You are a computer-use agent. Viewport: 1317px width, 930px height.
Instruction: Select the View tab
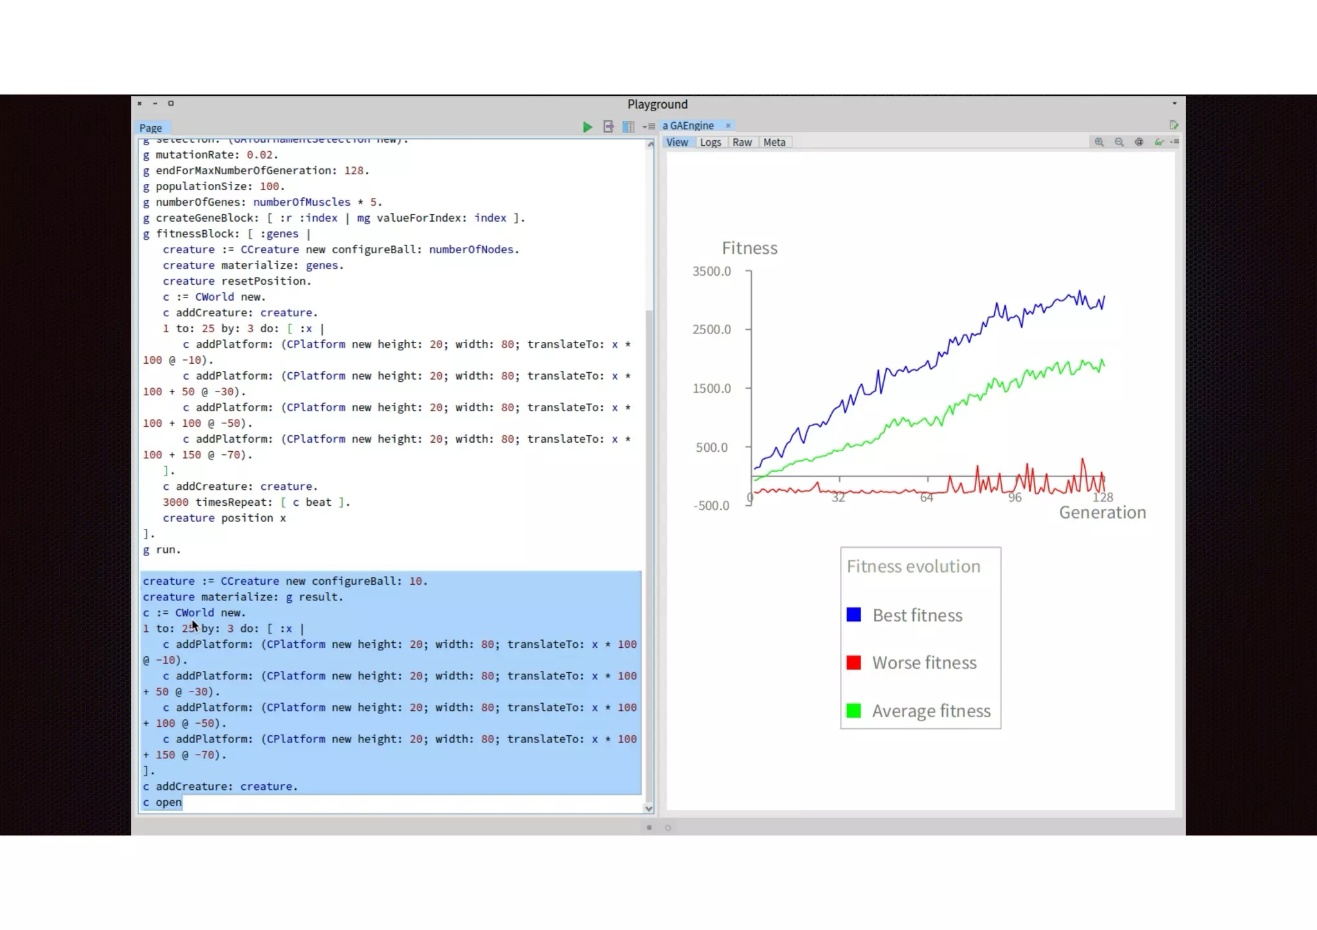[677, 143]
